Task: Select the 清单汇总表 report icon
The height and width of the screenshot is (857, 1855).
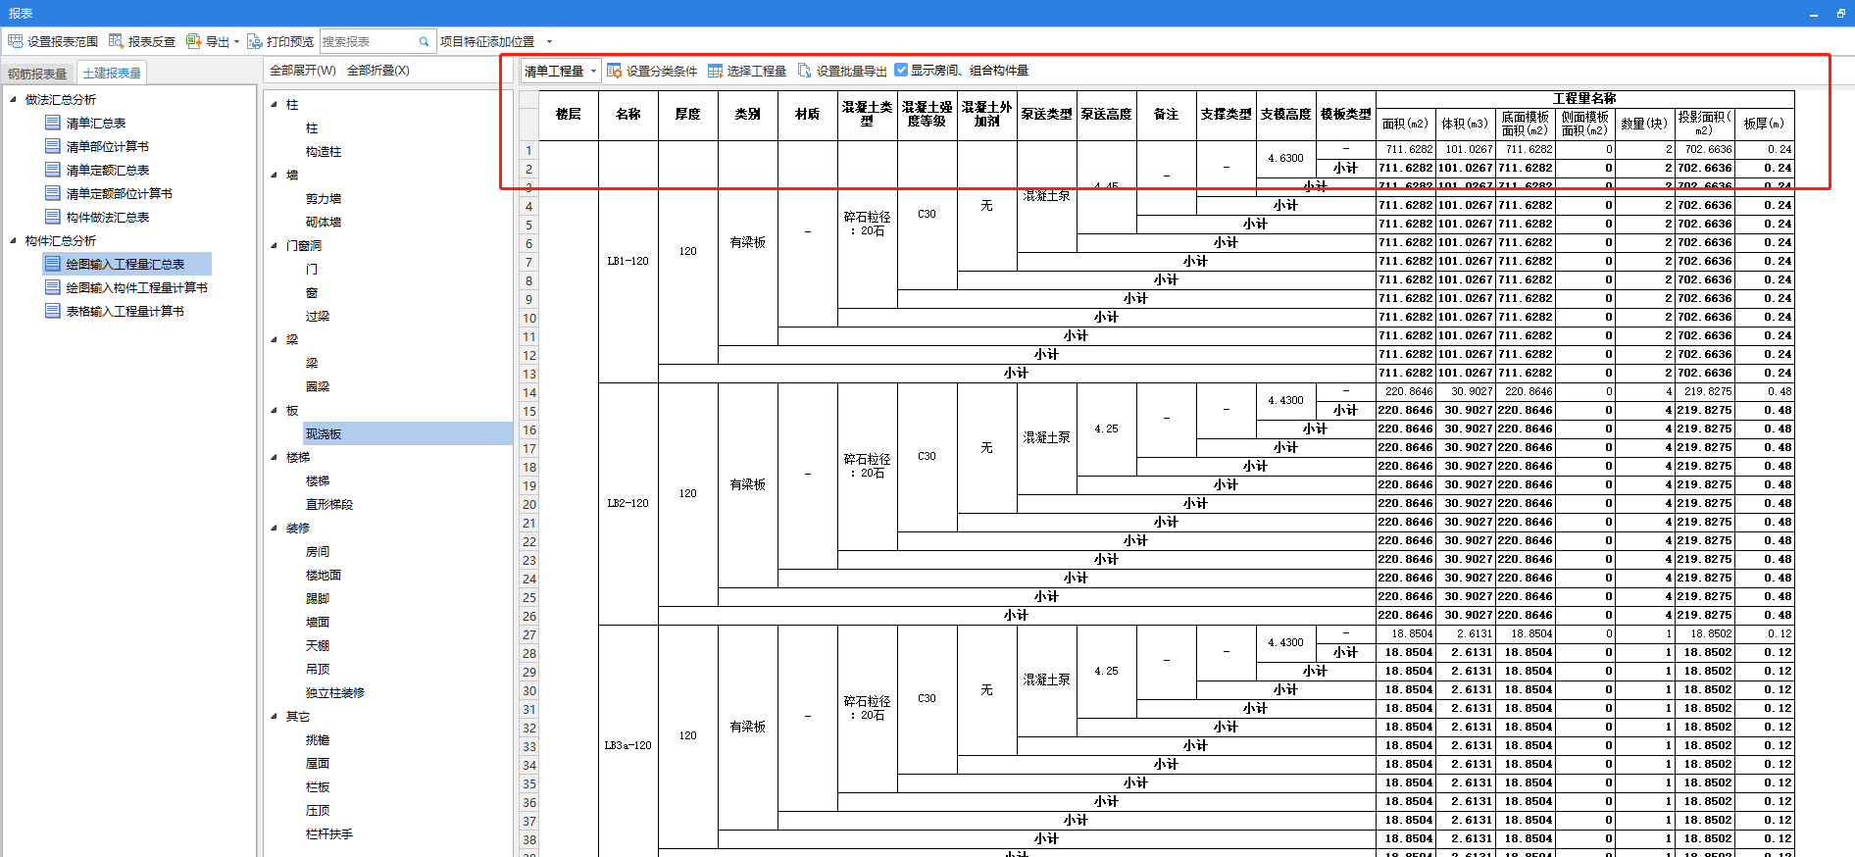Action: 53,123
